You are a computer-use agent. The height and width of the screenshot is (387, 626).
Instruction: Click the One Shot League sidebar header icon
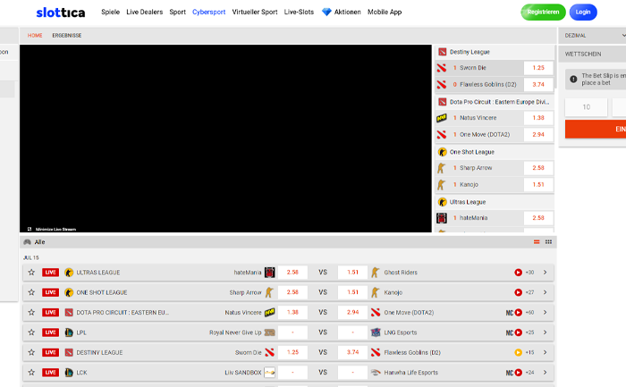[x=442, y=152]
